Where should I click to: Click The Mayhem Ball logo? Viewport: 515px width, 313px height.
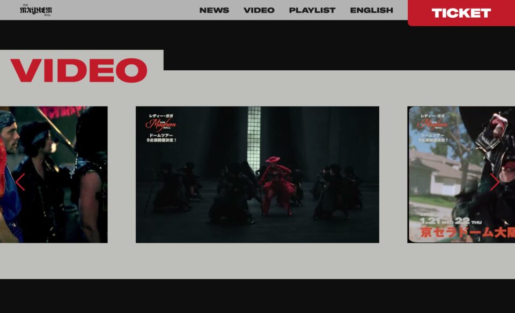(36, 10)
